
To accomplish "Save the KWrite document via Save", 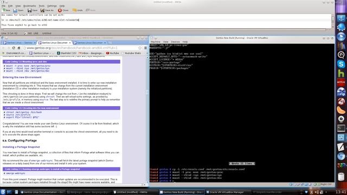I will coord(33,10).
